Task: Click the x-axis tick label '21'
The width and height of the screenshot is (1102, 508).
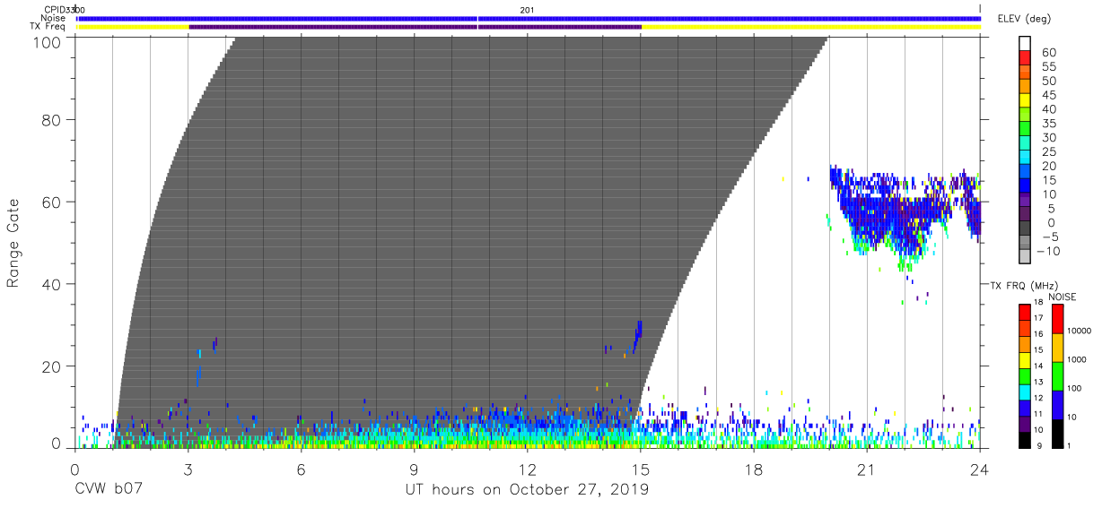Action: (867, 469)
